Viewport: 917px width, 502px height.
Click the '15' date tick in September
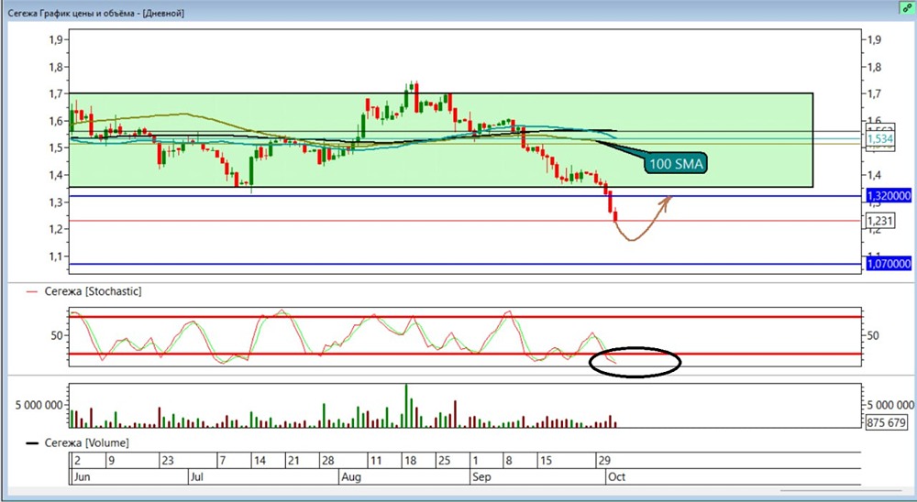point(545,461)
